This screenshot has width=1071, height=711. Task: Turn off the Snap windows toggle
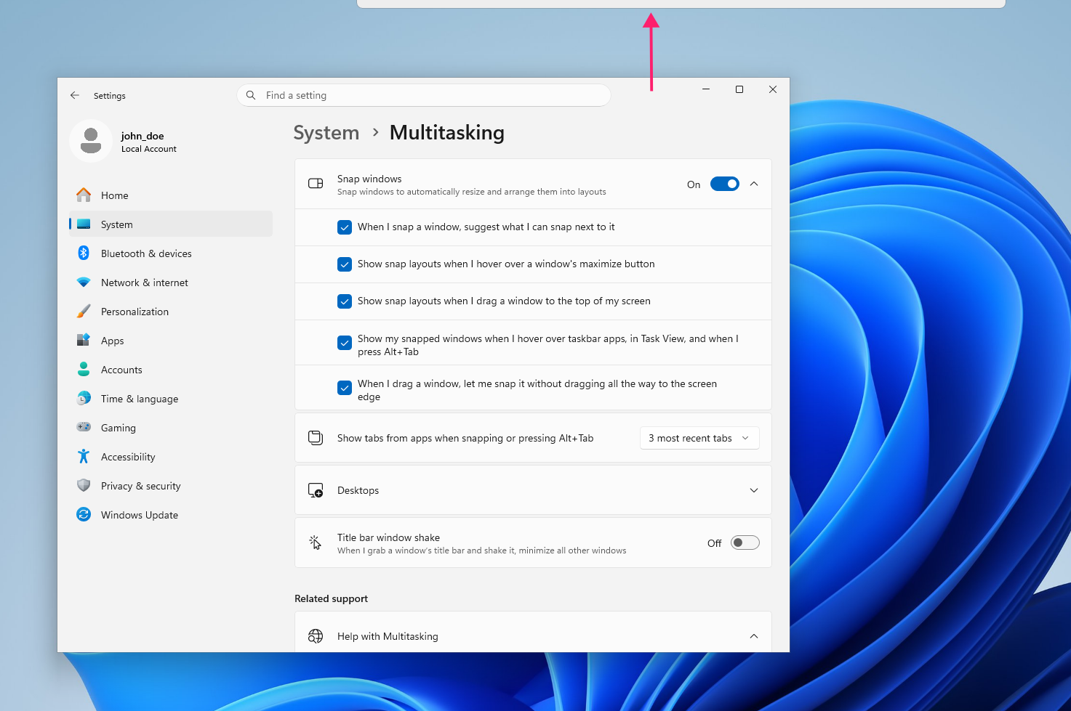point(724,184)
